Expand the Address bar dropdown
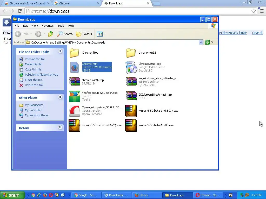Screen dimensions: 266x199 coord(201,42)
